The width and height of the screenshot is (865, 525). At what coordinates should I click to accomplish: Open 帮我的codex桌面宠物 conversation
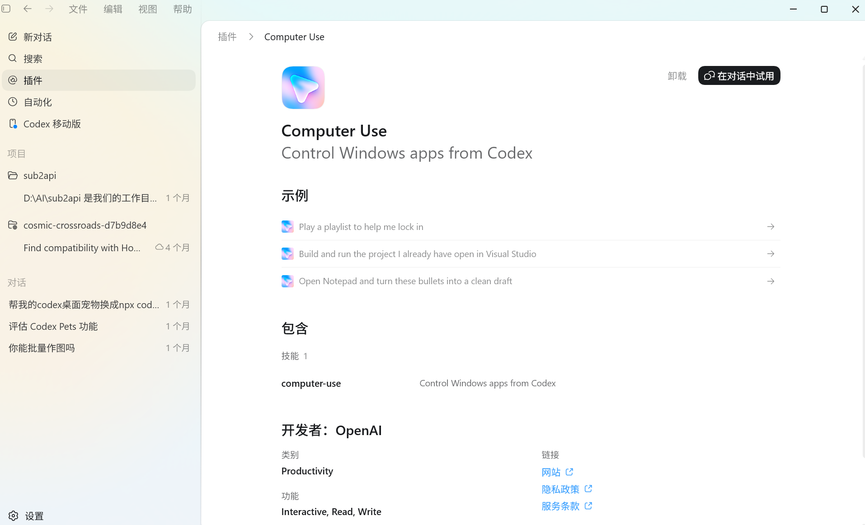click(x=99, y=305)
